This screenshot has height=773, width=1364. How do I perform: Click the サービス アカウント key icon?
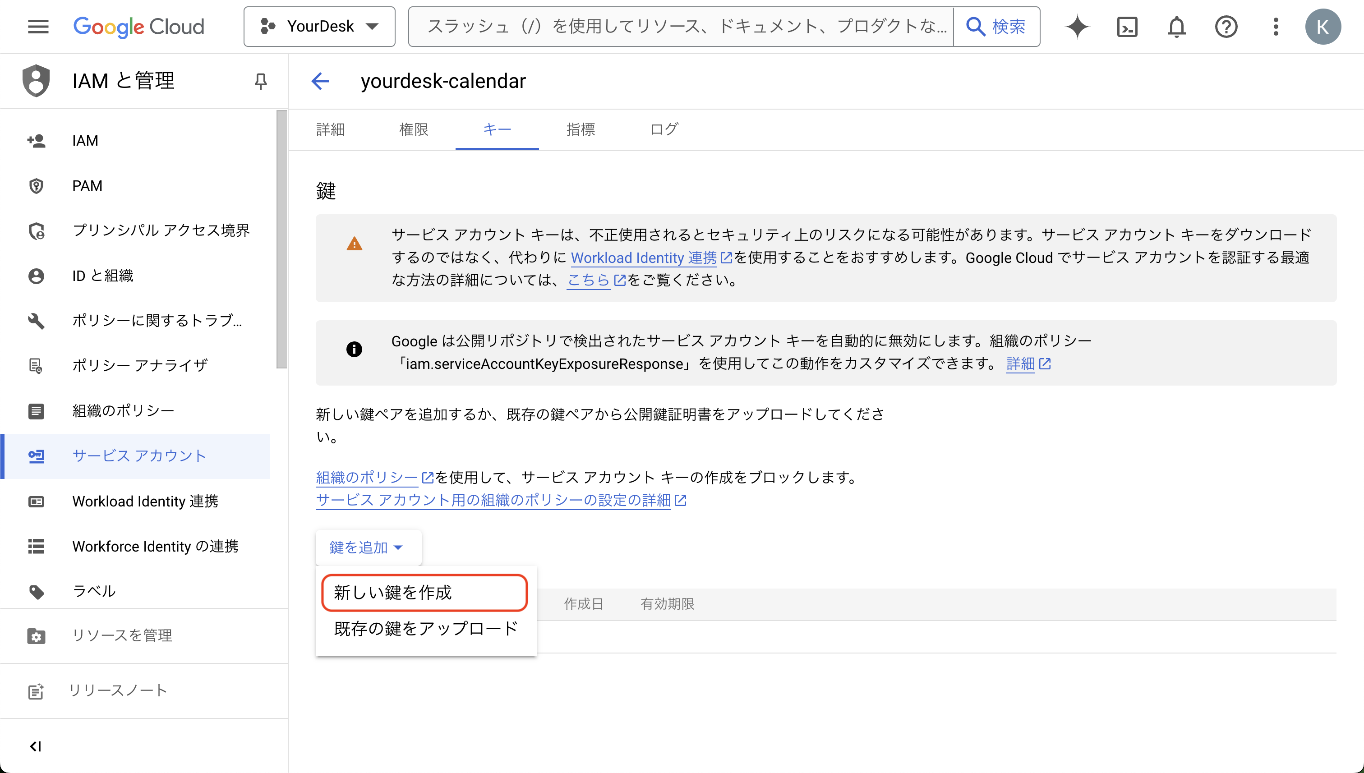pyautogui.click(x=36, y=456)
